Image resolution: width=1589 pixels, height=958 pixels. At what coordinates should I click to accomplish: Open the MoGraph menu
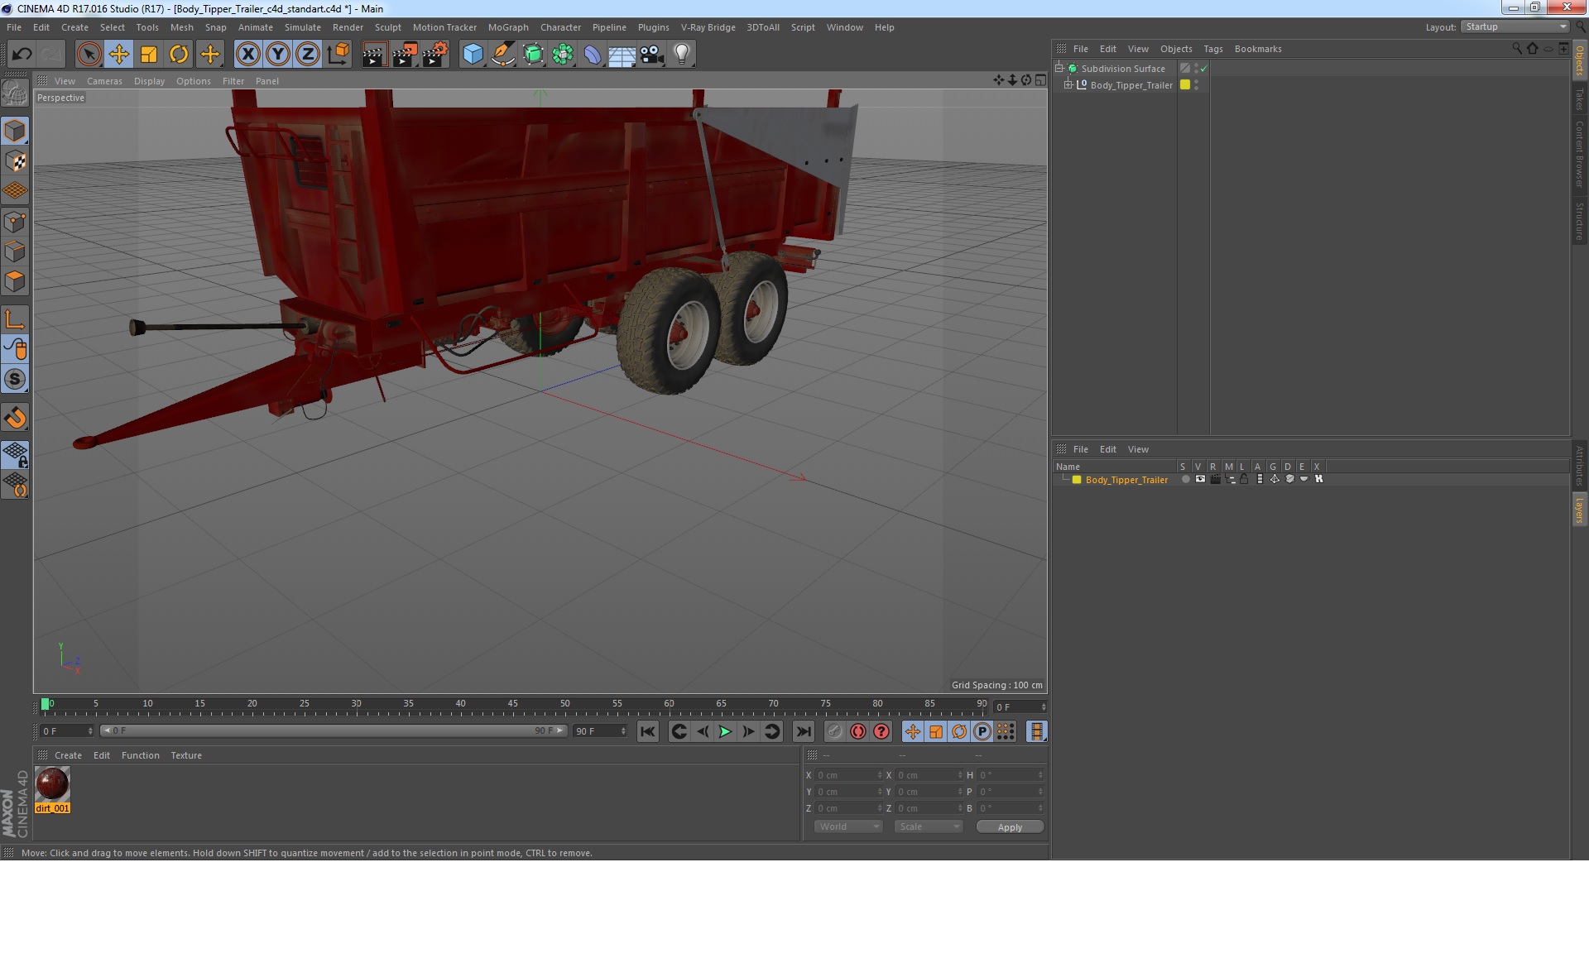508,27
